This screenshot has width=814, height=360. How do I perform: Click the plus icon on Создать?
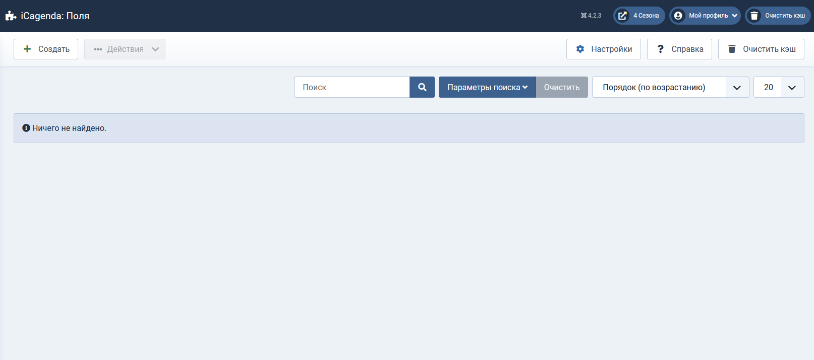(27, 49)
